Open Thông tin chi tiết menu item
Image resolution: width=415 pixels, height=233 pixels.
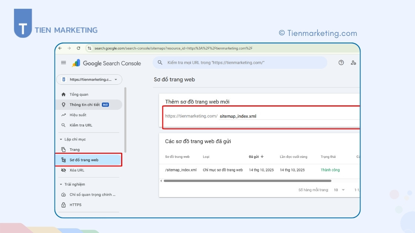pyautogui.click(x=84, y=105)
